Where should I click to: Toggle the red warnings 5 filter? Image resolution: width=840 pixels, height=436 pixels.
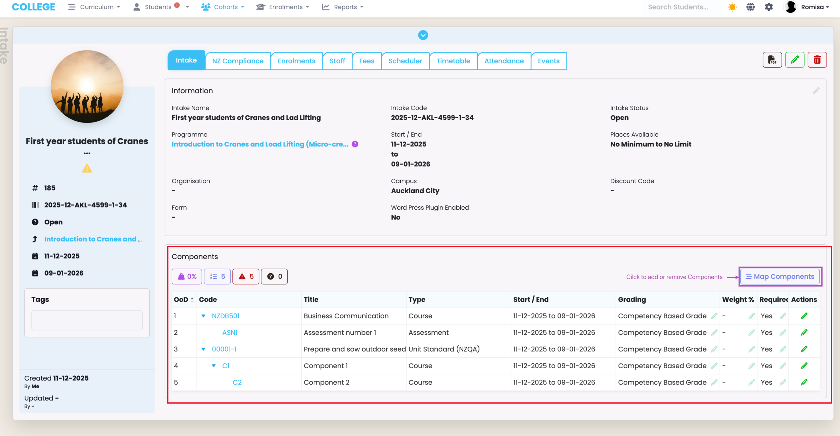[246, 276]
